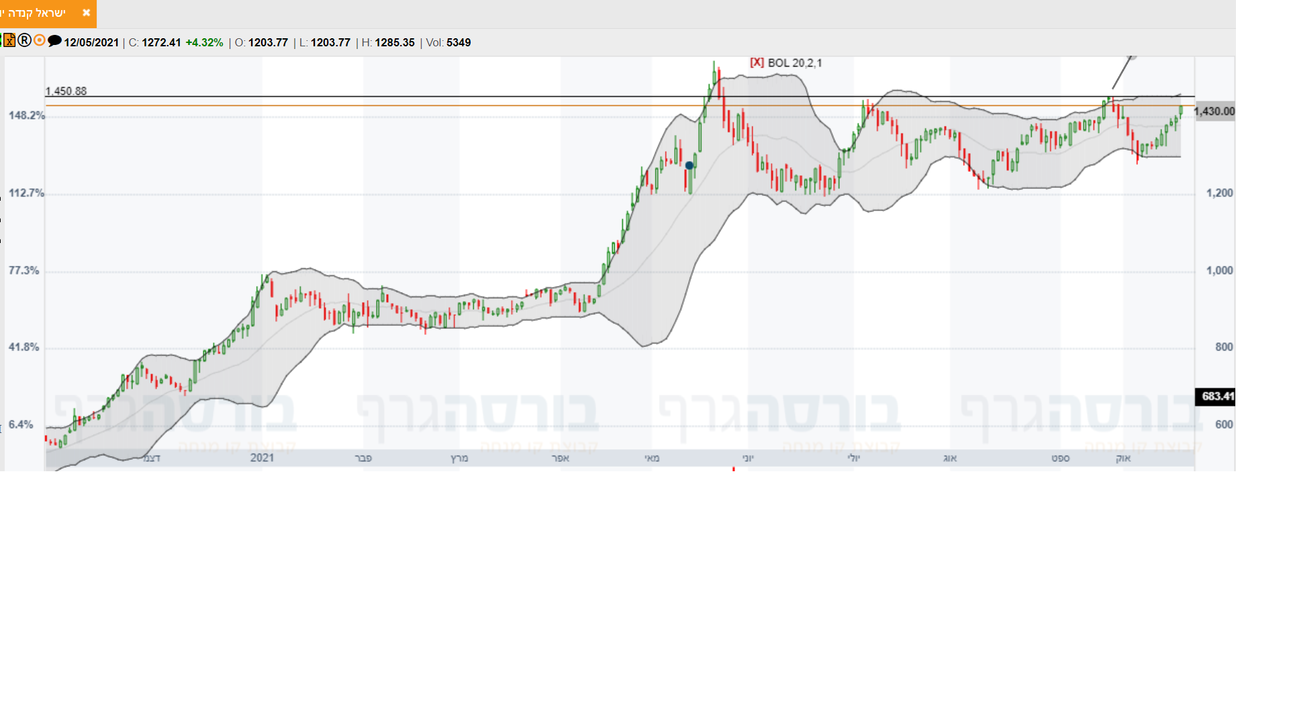Screen dimensions: 1289x725
Task: Remove BOL indicator via red [X]
Action: tap(757, 62)
